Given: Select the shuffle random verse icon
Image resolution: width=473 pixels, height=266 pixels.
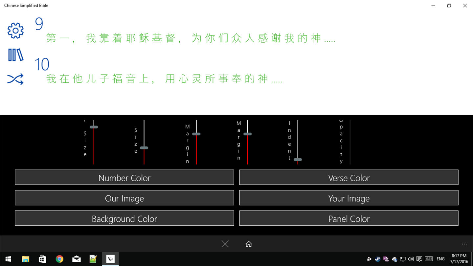Looking at the screenshot, I should click(x=15, y=79).
